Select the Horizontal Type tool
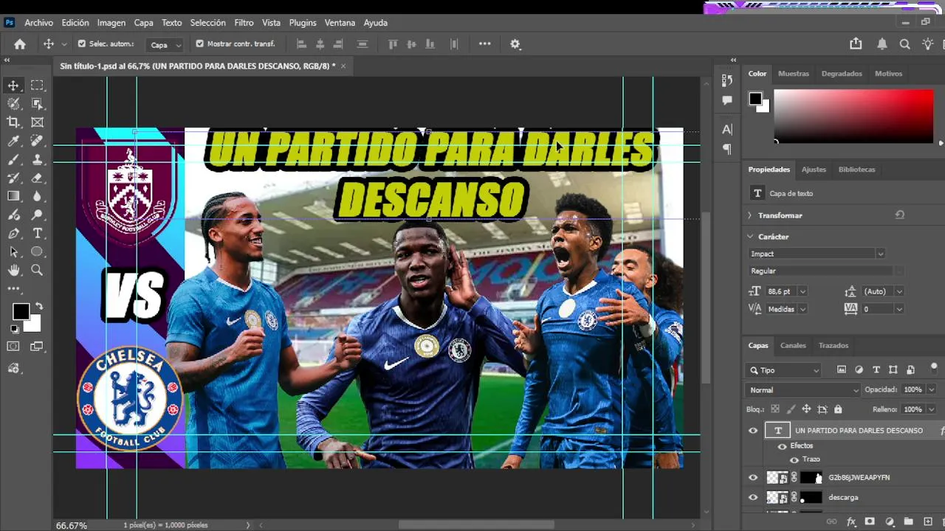The image size is (945, 531). click(37, 234)
